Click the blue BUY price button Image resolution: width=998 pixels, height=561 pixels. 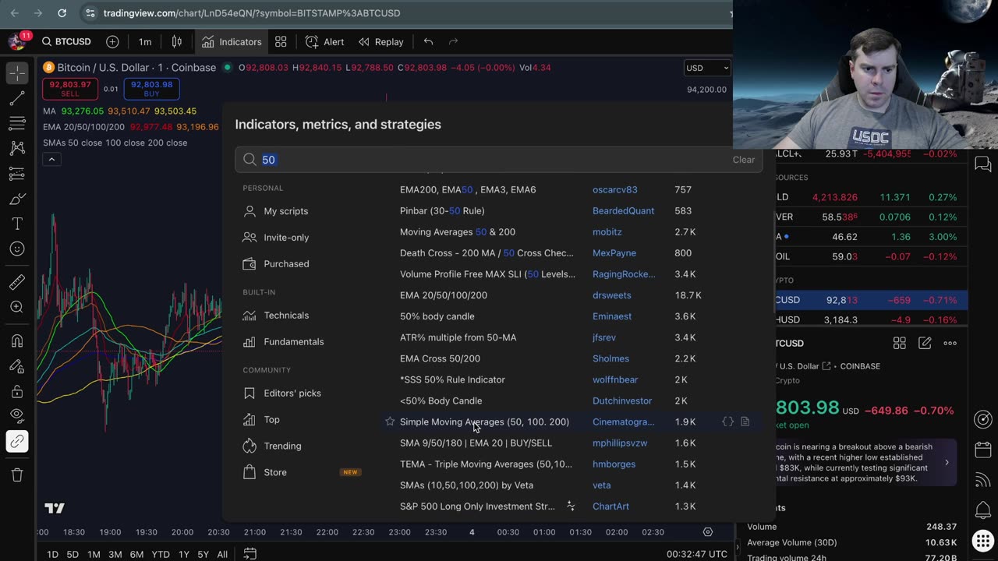click(x=151, y=89)
